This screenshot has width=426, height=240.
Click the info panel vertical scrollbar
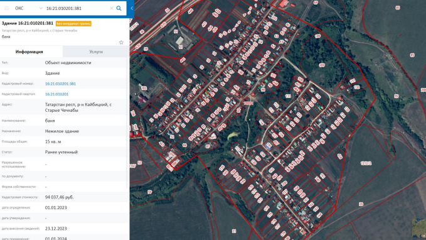click(x=127, y=123)
